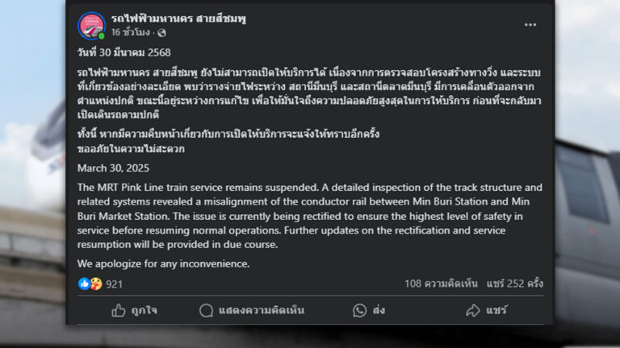Click the Pink Line page profile picture
620x348 pixels.
tap(91, 25)
